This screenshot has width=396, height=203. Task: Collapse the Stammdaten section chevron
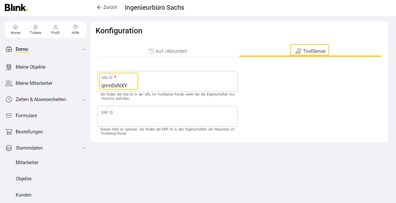point(84,148)
